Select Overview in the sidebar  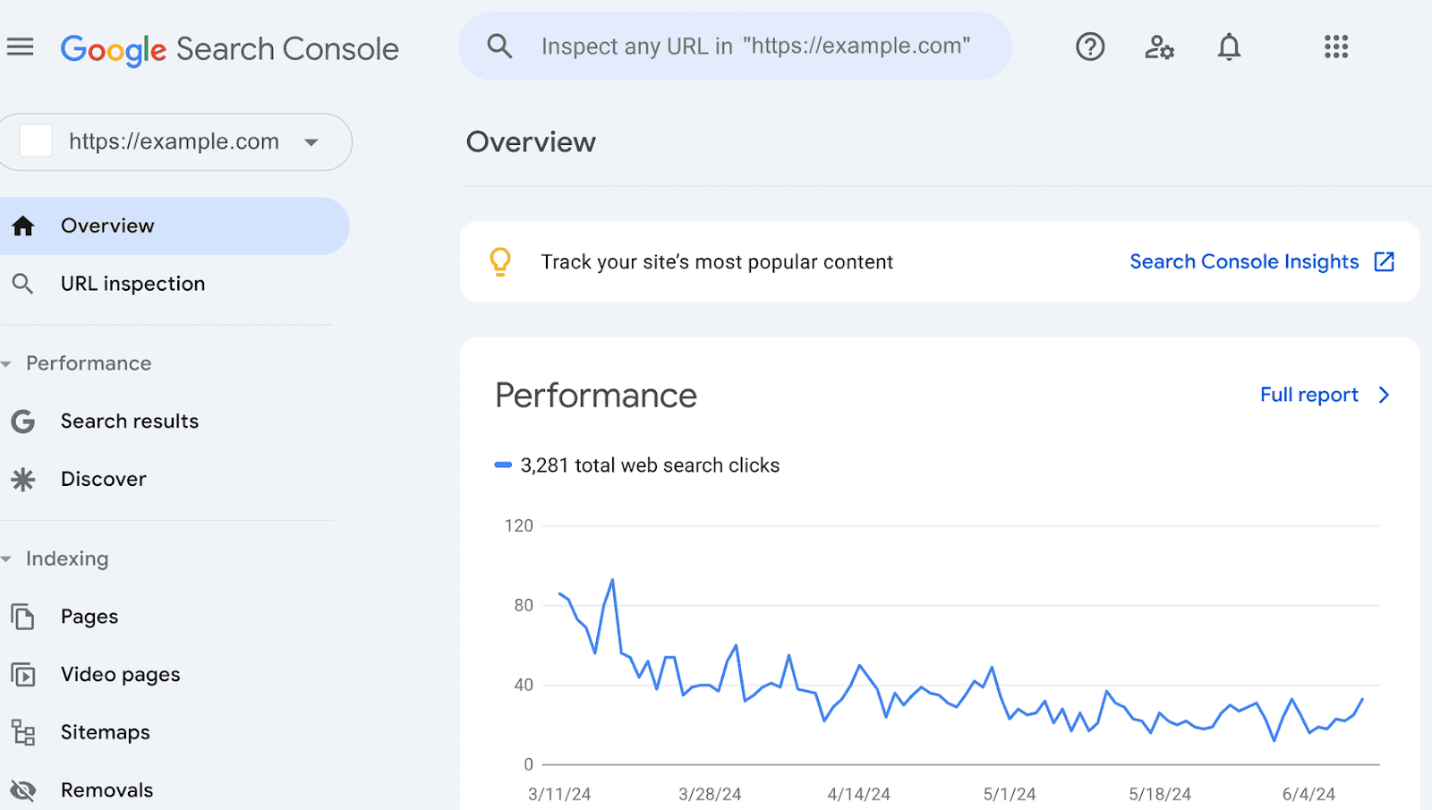(x=173, y=226)
